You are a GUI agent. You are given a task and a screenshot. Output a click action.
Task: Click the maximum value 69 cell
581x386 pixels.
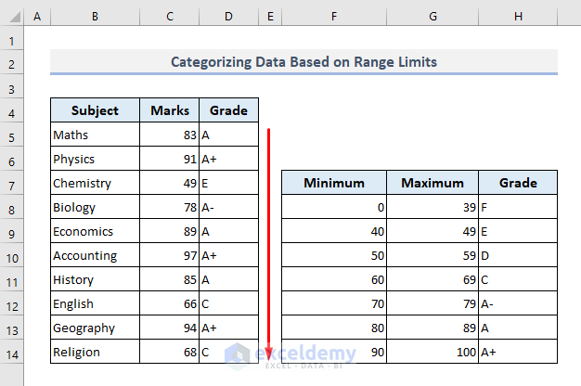click(433, 279)
